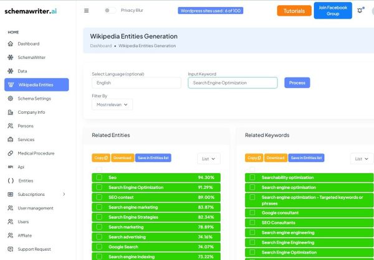Open User management in the sidebar

click(x=36, y=208)
